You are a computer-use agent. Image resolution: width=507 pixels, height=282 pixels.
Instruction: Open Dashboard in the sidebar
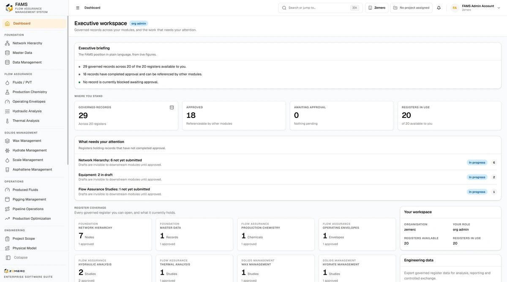pyautogui.click(x=34, y=24)
